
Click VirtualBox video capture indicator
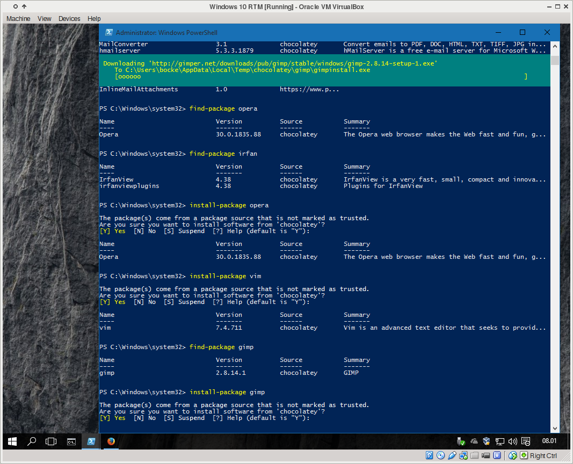pos(485,455)
